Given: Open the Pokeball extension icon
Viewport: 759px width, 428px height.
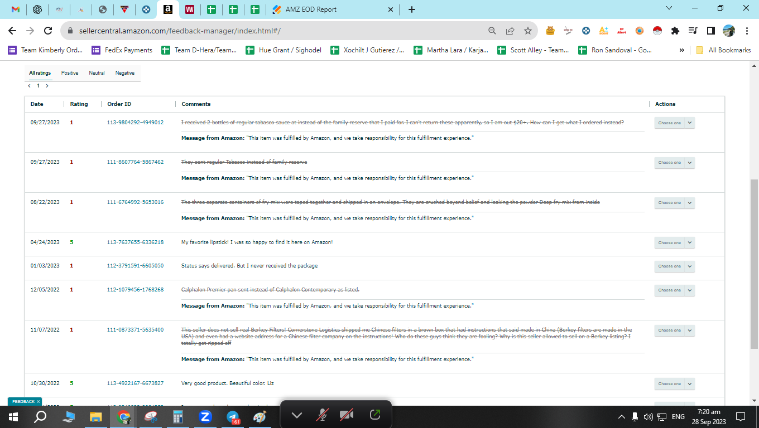Looking at the screenshot, I should point(657,31).
